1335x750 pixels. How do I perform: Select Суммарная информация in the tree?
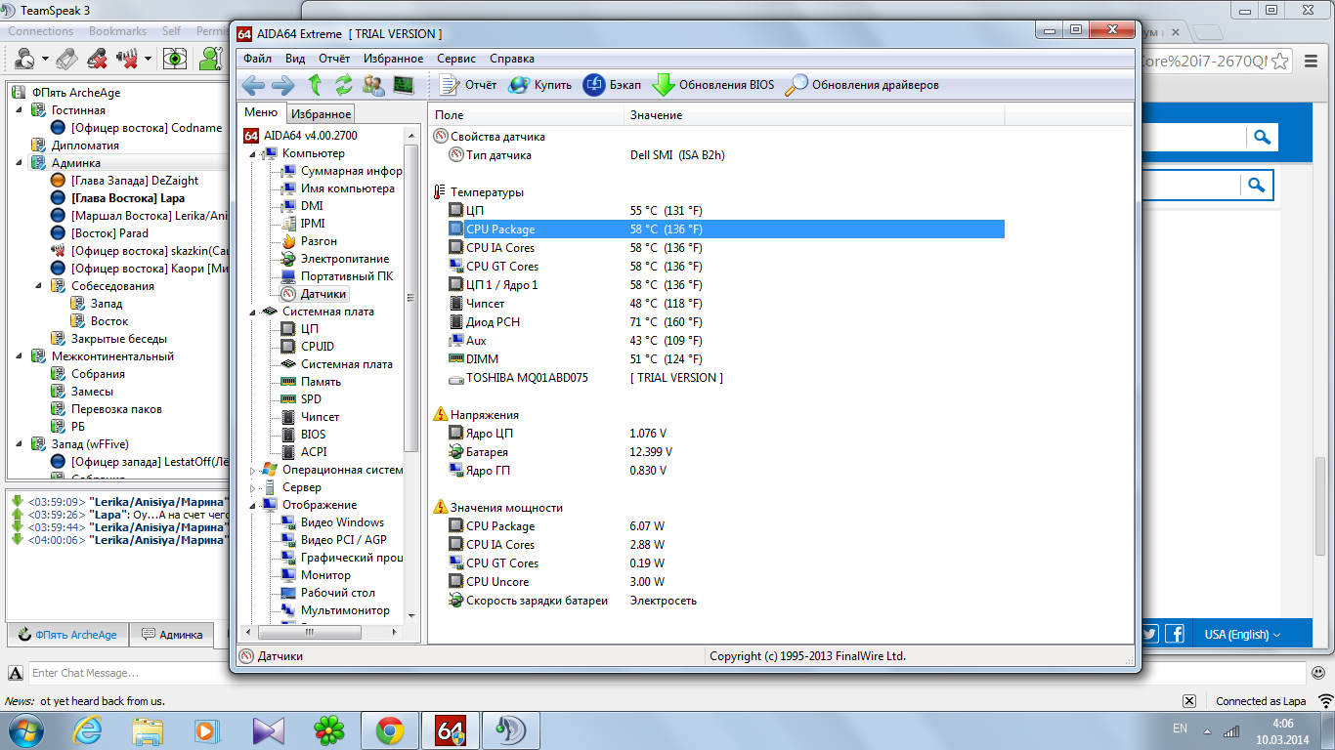click(x=341, y=171)
